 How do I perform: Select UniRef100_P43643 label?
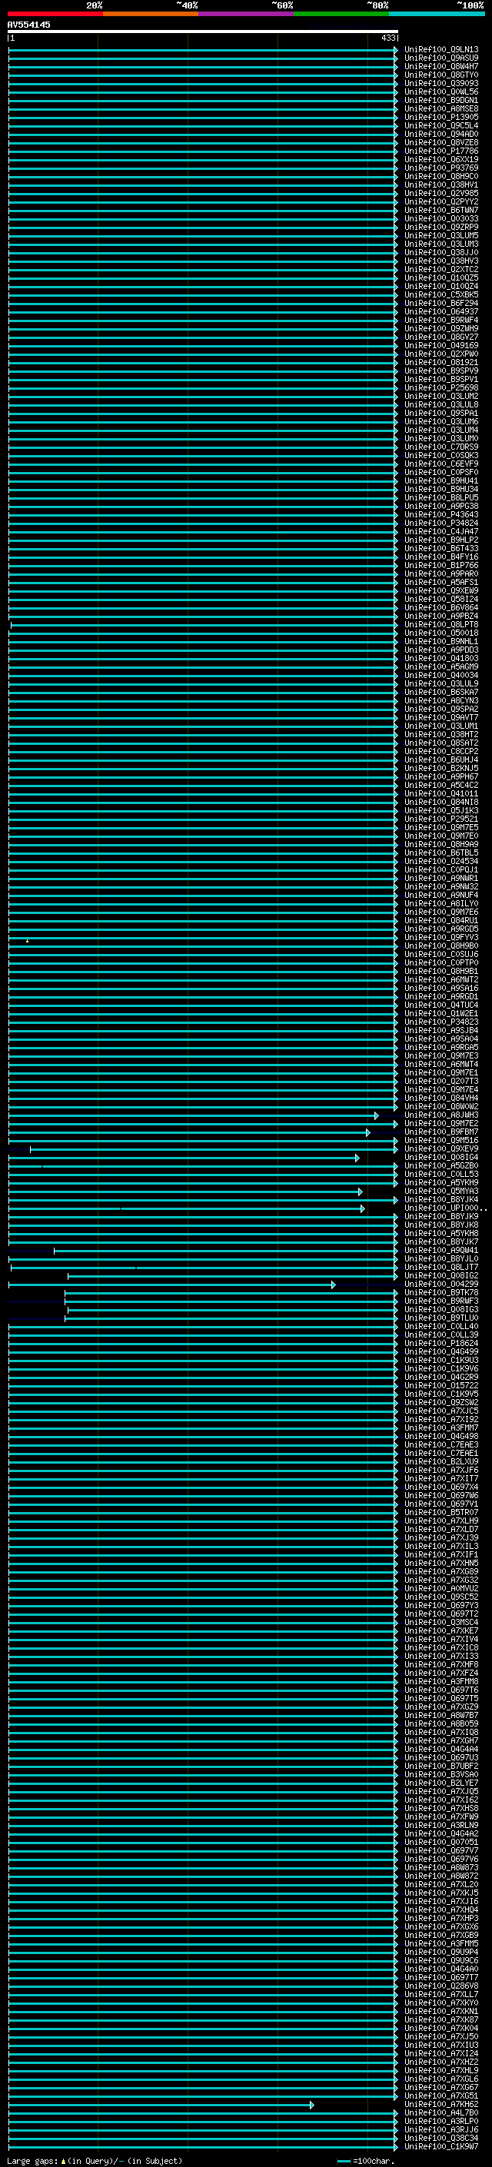click(440, 514)
